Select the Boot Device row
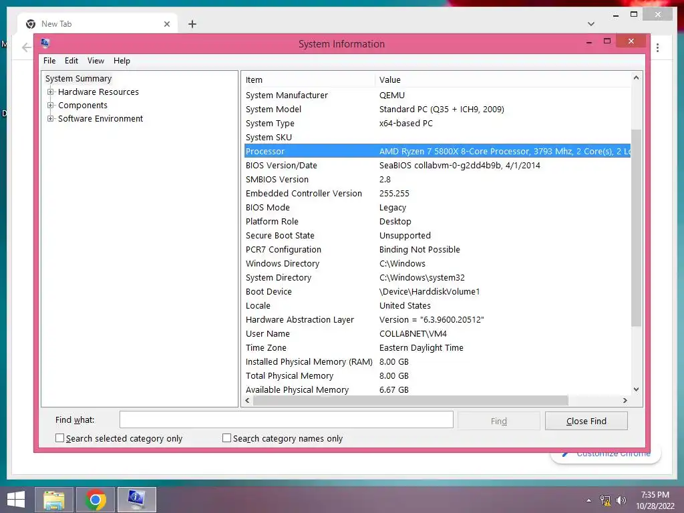The image size is (684, 513). [437, 291]
